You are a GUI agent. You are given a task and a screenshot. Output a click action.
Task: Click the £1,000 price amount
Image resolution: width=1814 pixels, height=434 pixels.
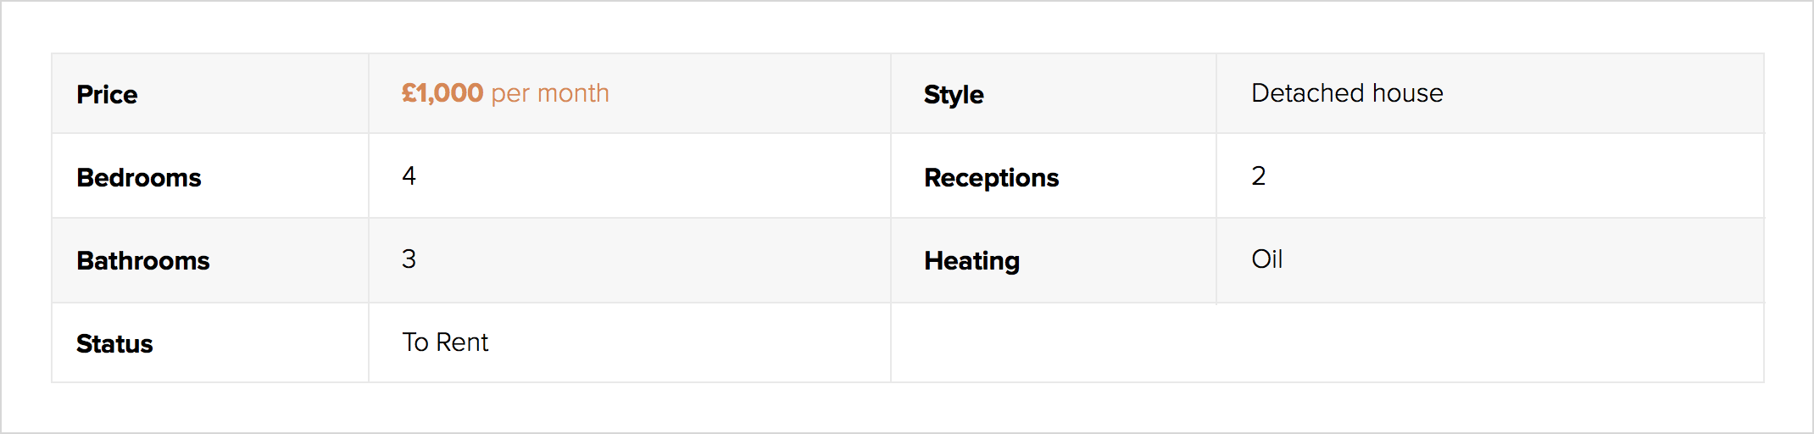pos(442,93)
